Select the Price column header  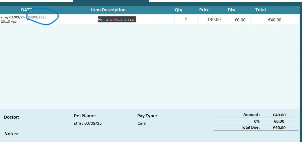(204, 10)
